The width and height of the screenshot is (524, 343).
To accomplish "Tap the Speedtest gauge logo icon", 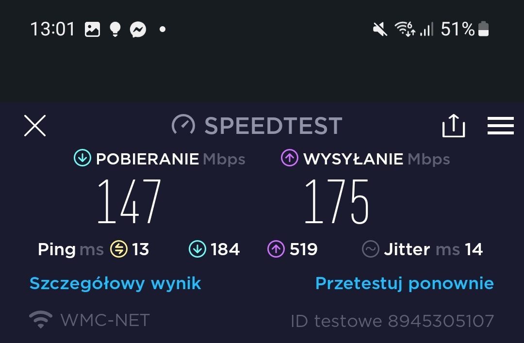I will pyautogui.click(x=183, y=125).
